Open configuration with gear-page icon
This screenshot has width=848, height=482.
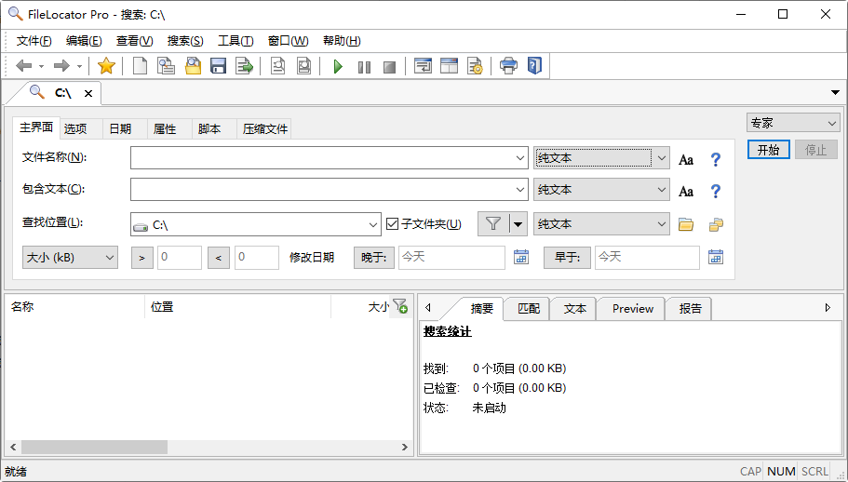tap(475, 66)
